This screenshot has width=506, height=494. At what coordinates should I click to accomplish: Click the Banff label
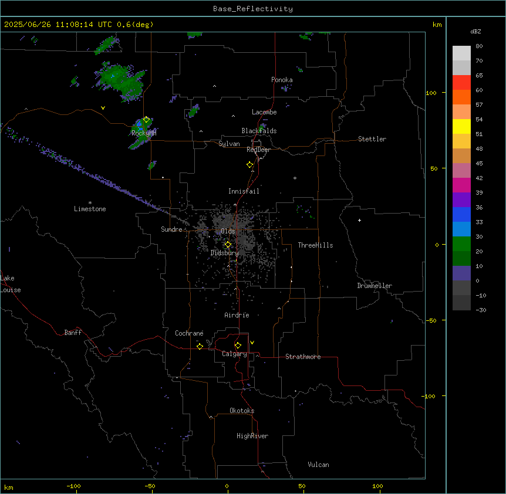(x=73, y=333)
